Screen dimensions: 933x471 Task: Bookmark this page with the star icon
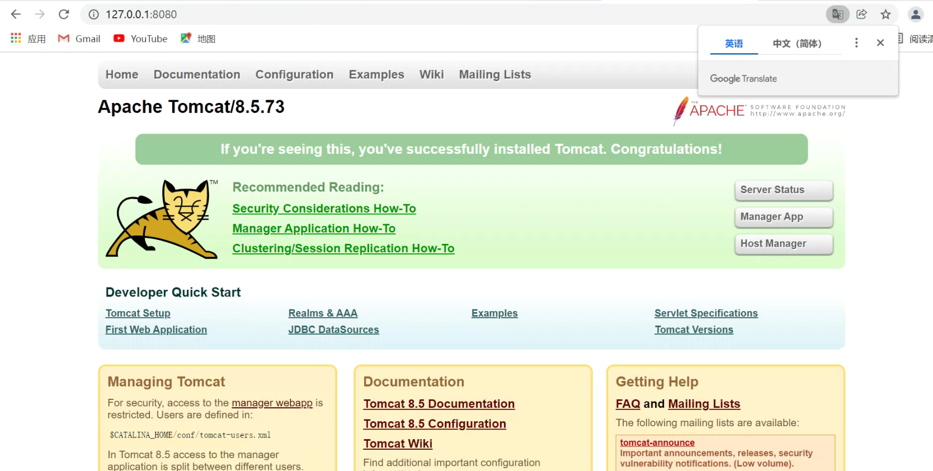(885, 15)
